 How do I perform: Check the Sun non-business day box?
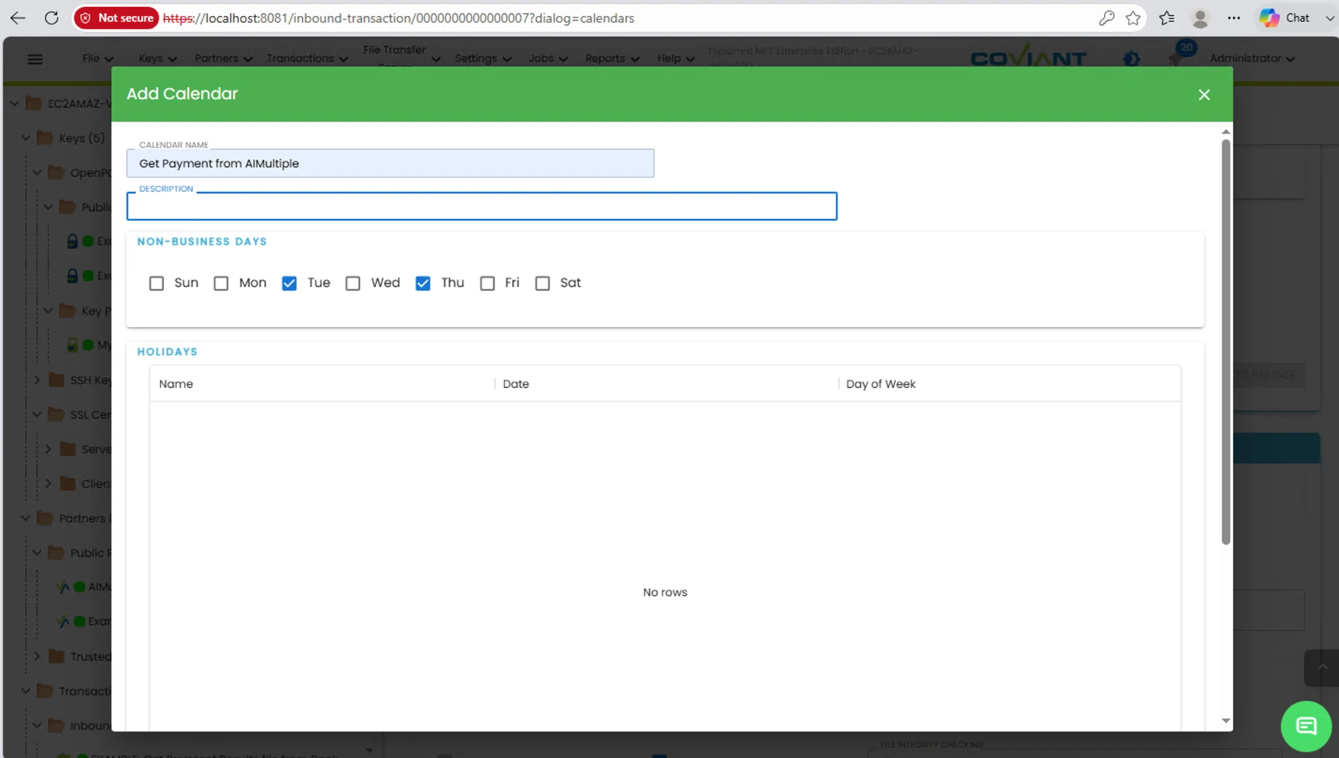tap(156, 284)
